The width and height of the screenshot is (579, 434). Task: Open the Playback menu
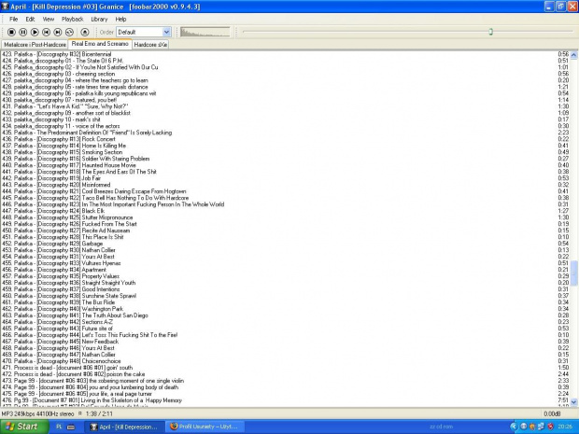pyautogui.click(x=72, y=19)
